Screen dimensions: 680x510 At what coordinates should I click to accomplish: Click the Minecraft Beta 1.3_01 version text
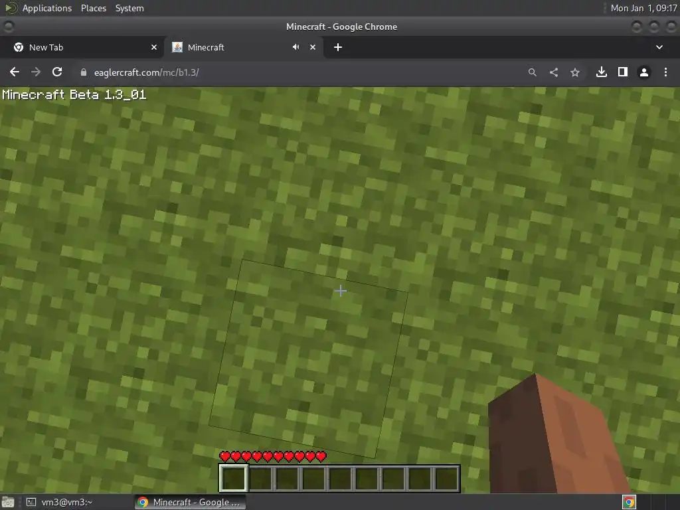coord(74,94)
